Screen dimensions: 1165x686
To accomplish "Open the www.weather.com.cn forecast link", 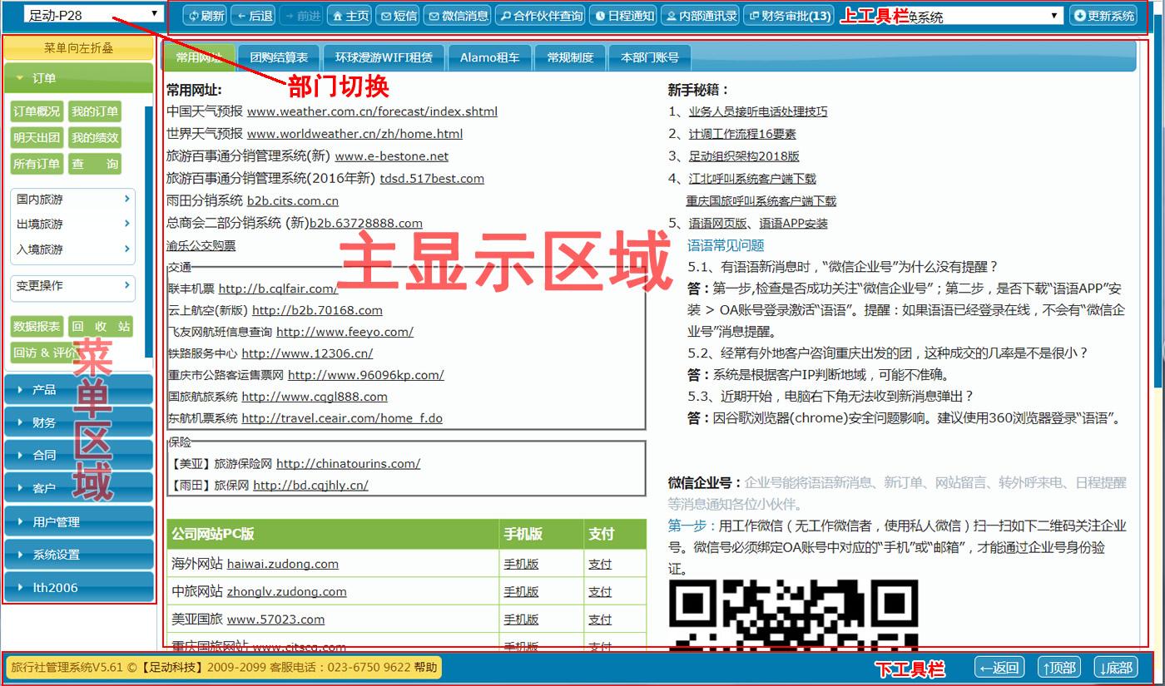I will coord(372,111).
